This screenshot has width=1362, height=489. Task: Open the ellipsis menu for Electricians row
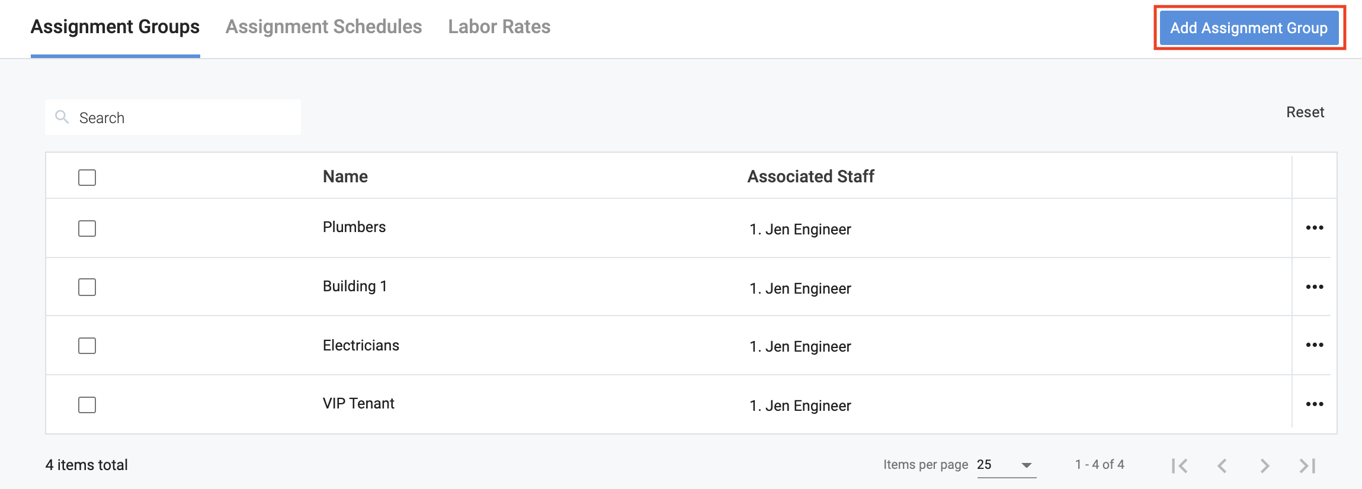pyautogui.click(x=1314, y=345)
